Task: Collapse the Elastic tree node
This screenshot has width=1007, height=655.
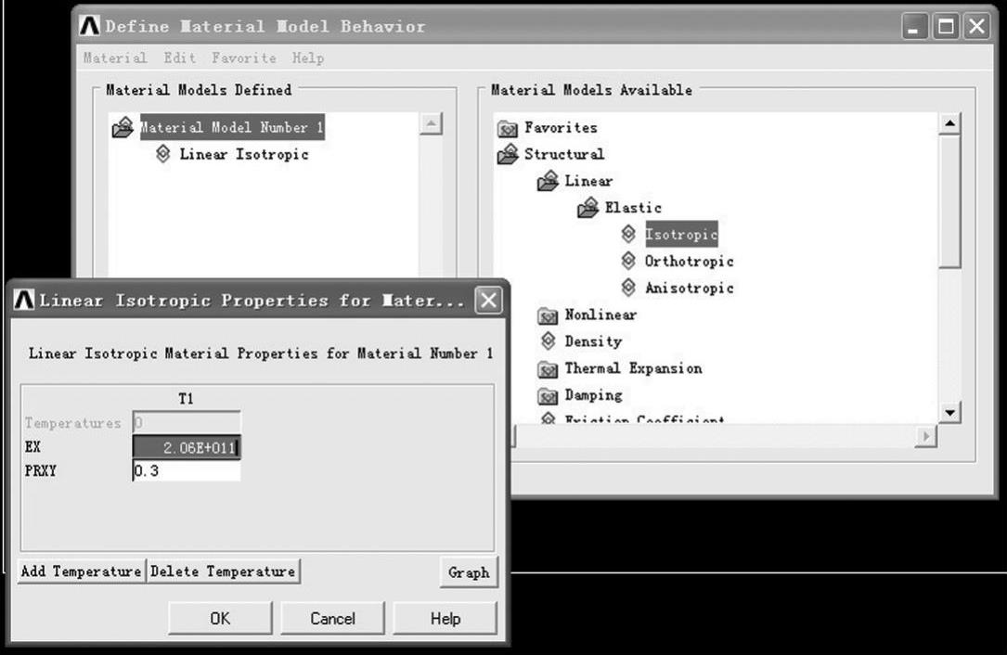Action: [633, 208]
